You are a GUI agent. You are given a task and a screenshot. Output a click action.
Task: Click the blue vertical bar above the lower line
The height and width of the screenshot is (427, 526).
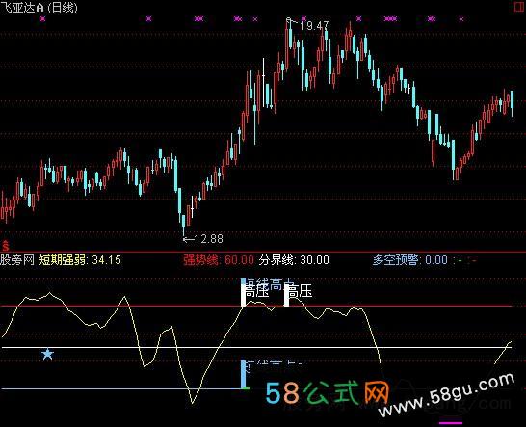coord(243,375)
